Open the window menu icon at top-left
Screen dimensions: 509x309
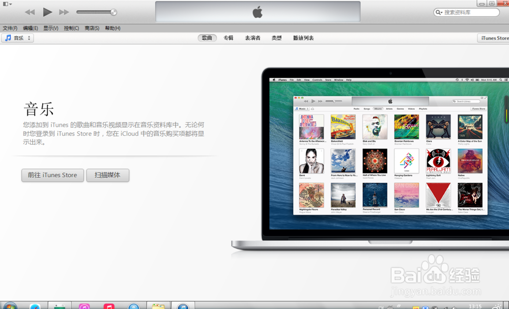tap(8, 4)
